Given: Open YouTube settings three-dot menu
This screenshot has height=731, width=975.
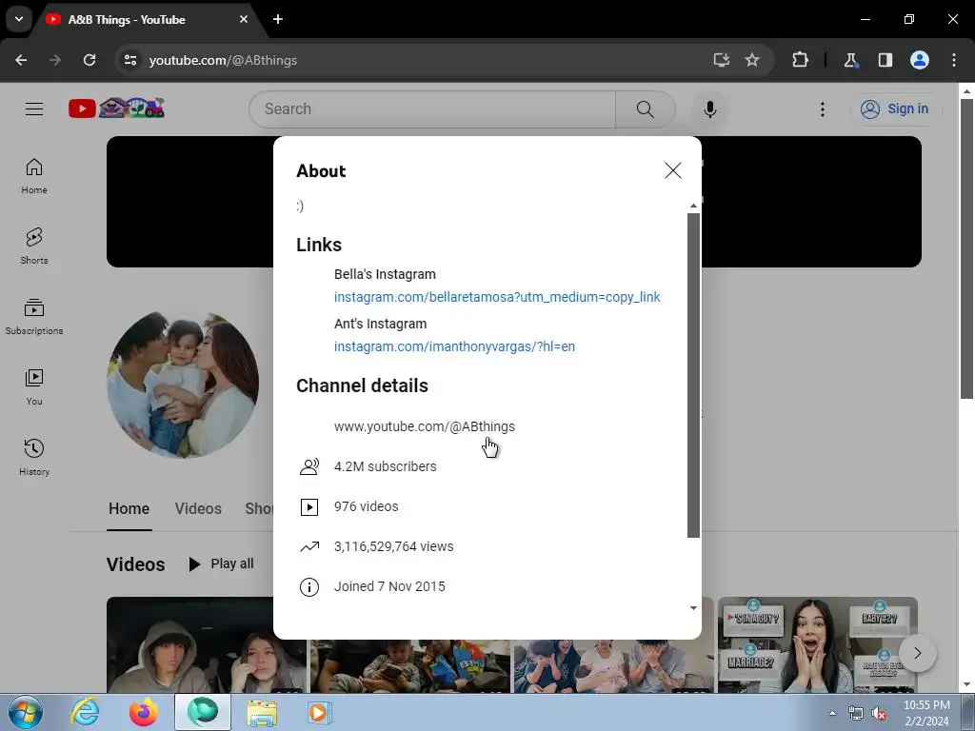Looking at the screenshot, I should click(822, 109).
